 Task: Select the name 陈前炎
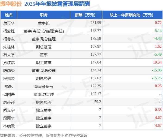pyautogui.click(x=9, y=71)
